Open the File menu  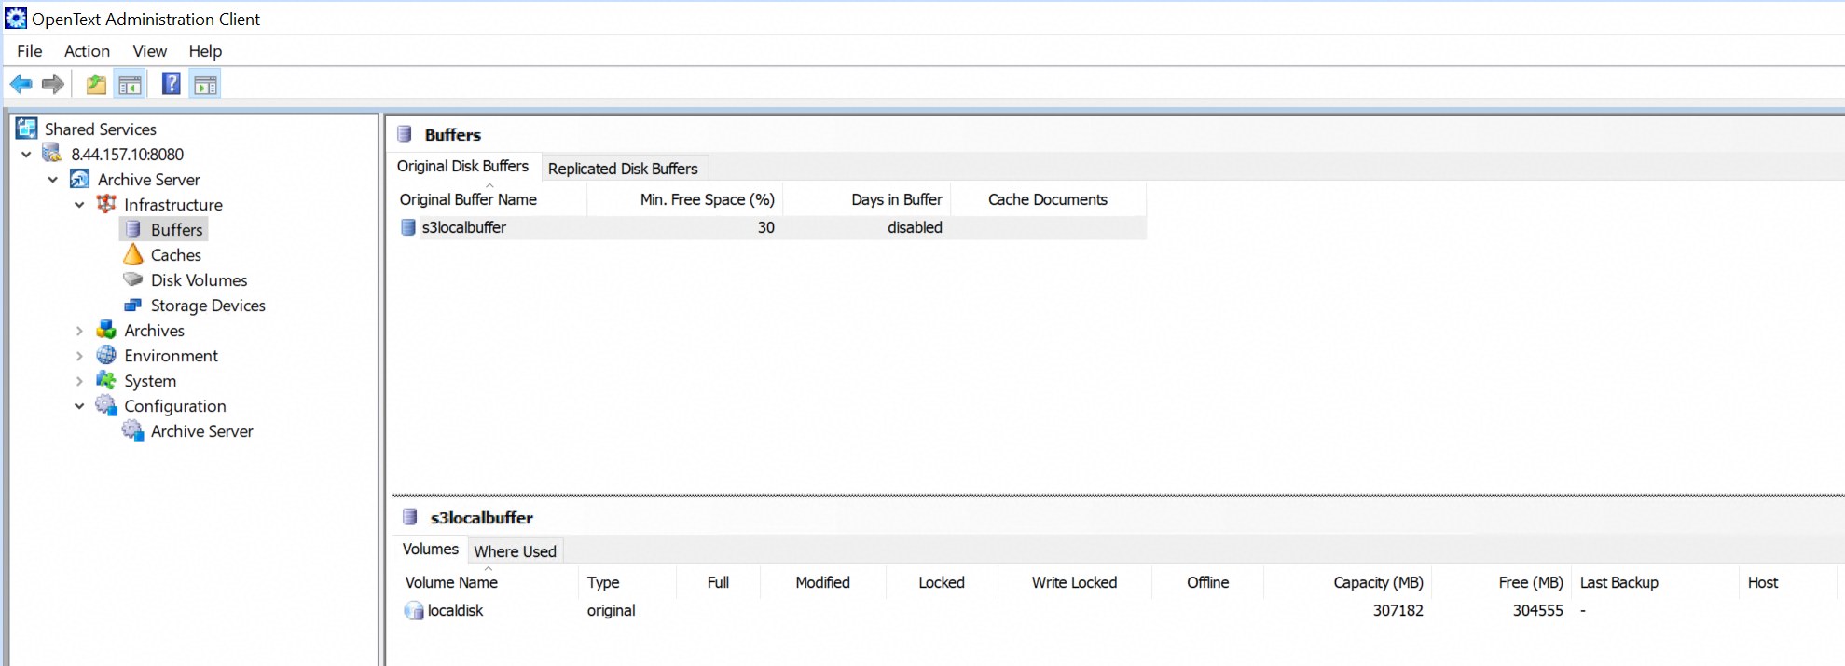[x=30, y=51]
